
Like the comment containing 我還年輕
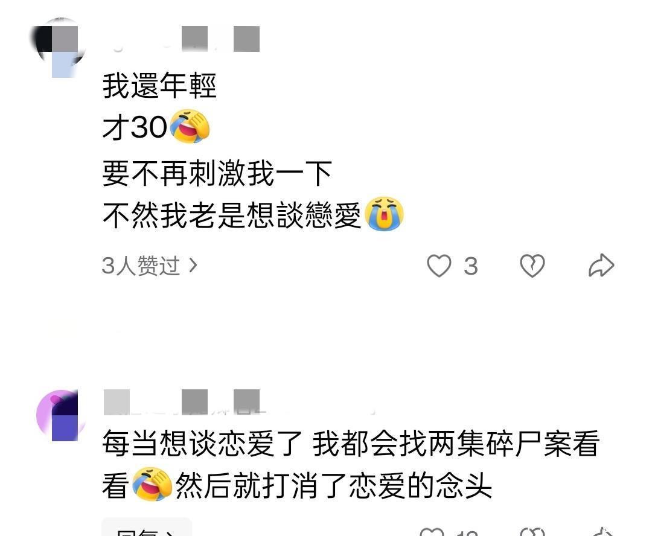[x=439, y=266]
